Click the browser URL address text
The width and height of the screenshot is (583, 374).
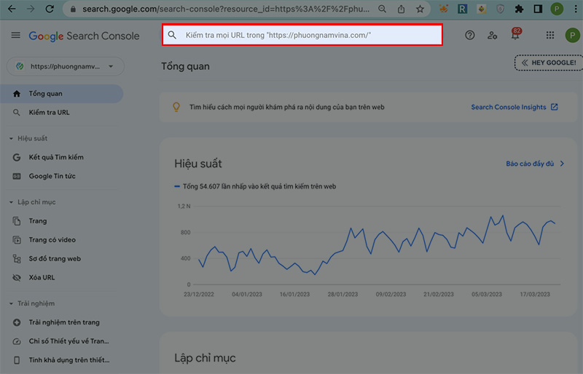pyautogui.click(x=226, y=9)
